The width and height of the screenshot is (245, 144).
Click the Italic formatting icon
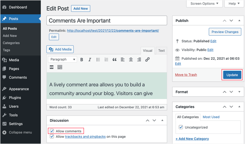pyautogui.click(x=90, y=59)
